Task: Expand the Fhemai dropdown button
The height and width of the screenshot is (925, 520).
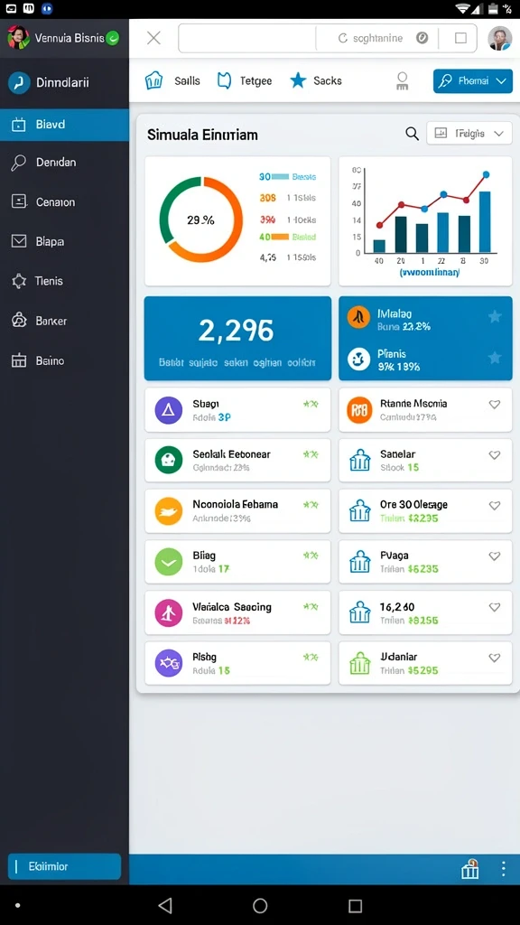Action: coord(472,80)
